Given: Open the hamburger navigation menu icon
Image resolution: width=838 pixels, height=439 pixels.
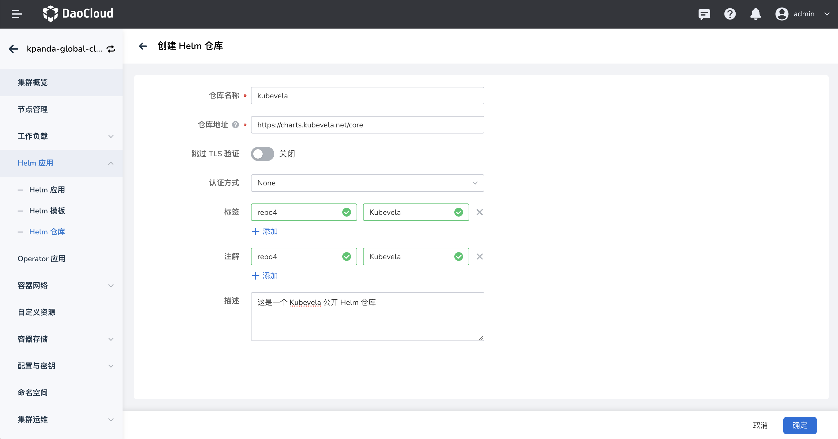Looking at the screenshot, I should 17,14.
